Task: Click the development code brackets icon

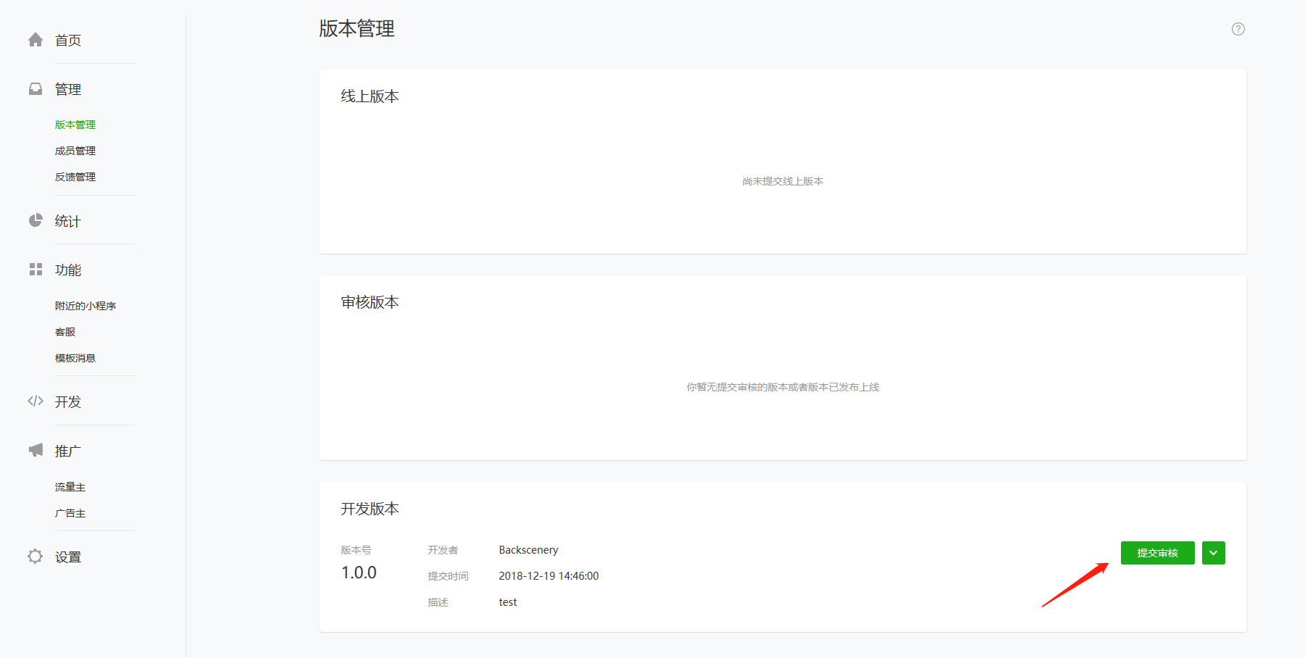Action: 36,401
